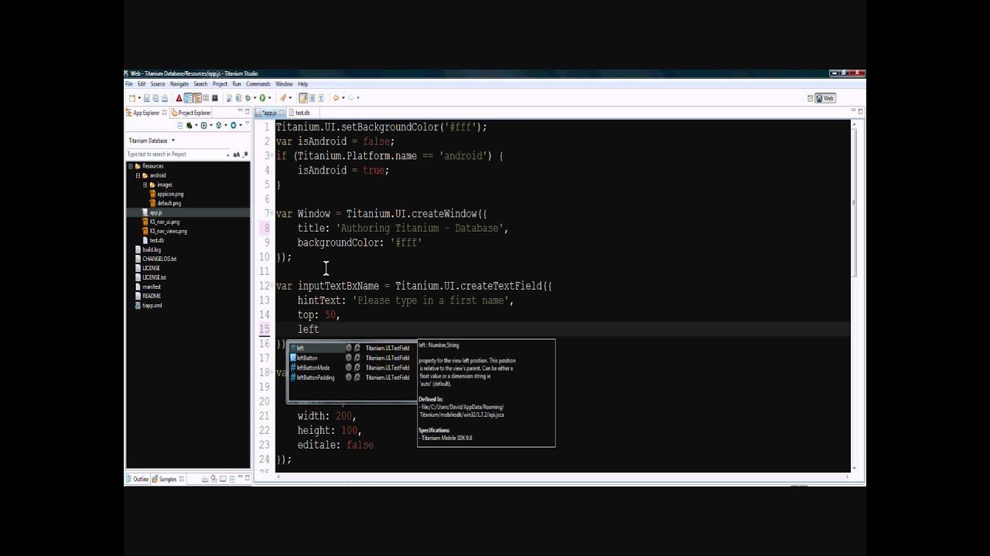Click the Debug bug toolbar icon

tap(247, 98)
